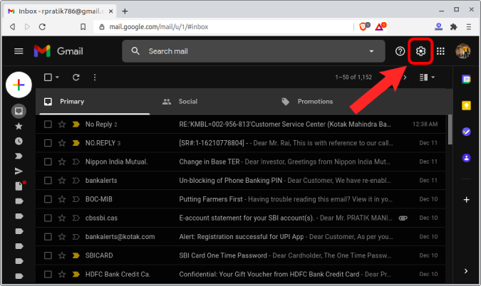This screenshot has width=481, height=286.
Task: Open the More options three-dot menu
Action: tap(95, 78)
